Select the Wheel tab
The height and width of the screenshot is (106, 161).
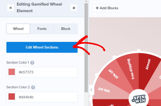[18, 29]
